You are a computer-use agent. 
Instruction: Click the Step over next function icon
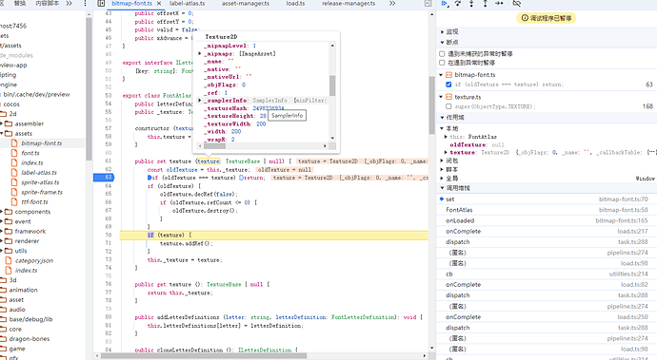click(458, 4)
